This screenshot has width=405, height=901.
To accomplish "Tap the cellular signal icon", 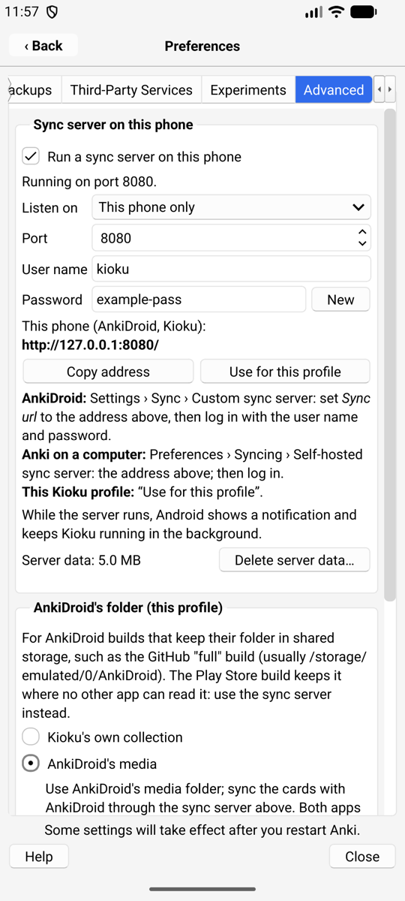I will (313, 12).
